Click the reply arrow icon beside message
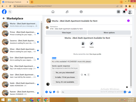 85,75
